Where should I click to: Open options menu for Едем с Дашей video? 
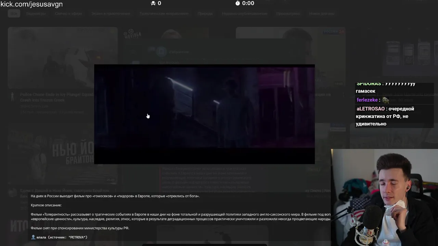(x=115, y=191)
